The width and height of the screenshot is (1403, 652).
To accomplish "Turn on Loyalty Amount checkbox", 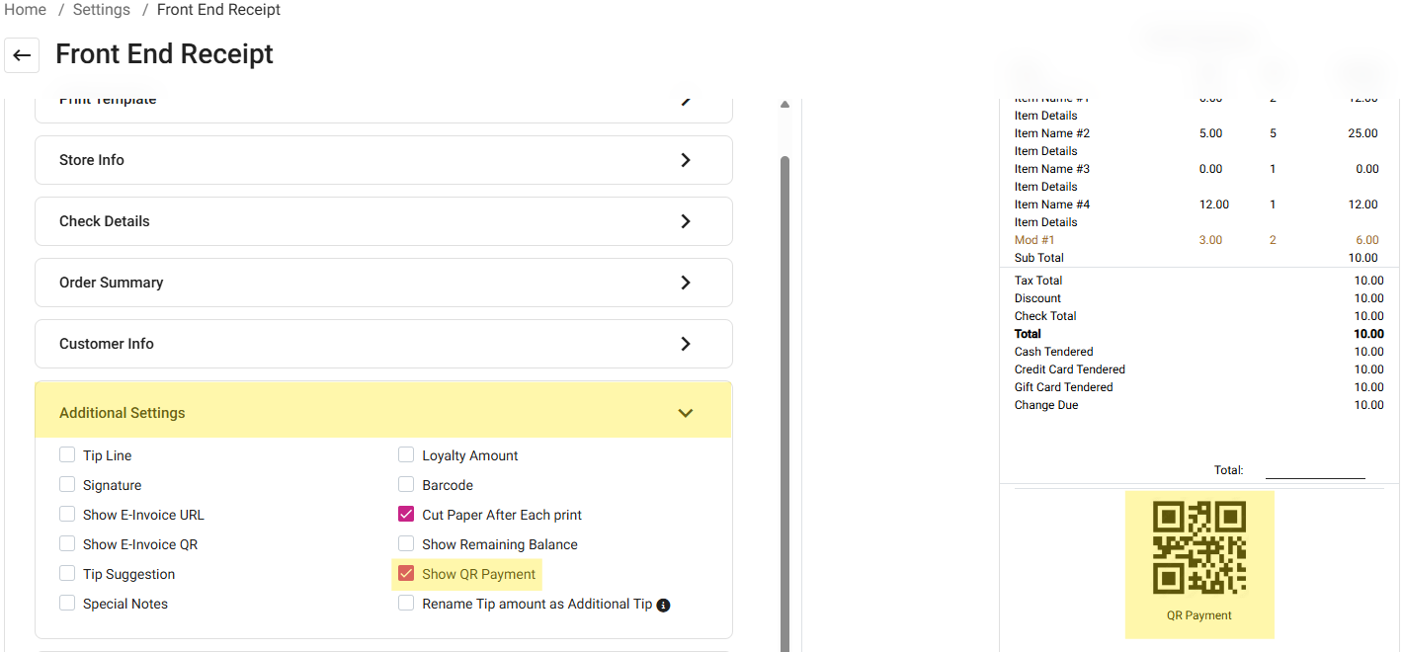I will [406, 455].
